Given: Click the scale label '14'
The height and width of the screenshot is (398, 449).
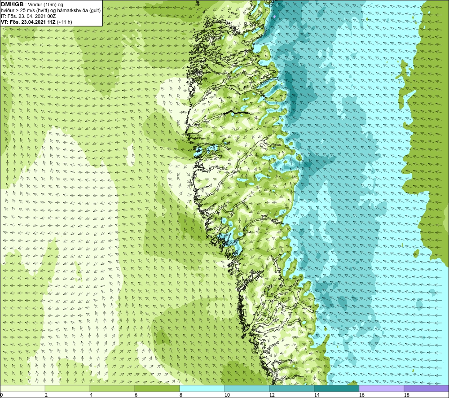Looking at the screenshot, I should click(x=317, y=395).
